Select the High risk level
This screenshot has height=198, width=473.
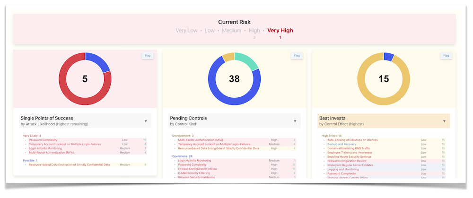coord(254,31)
